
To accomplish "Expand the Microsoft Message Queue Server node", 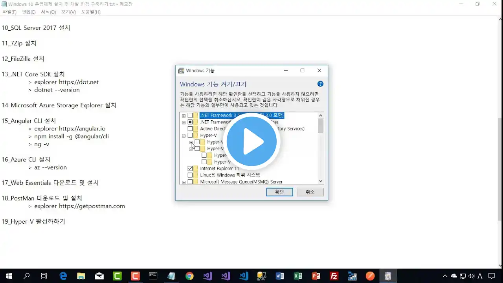I will pos(184,182).
